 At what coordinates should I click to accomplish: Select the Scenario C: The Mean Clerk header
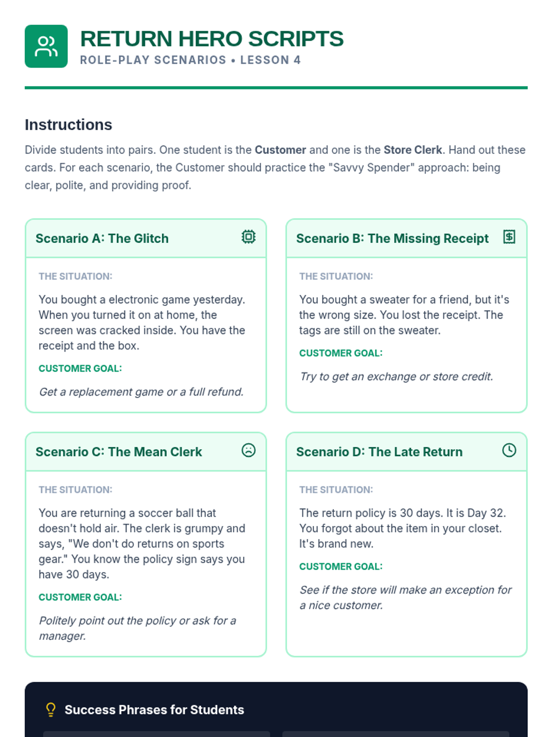[146, 452]
